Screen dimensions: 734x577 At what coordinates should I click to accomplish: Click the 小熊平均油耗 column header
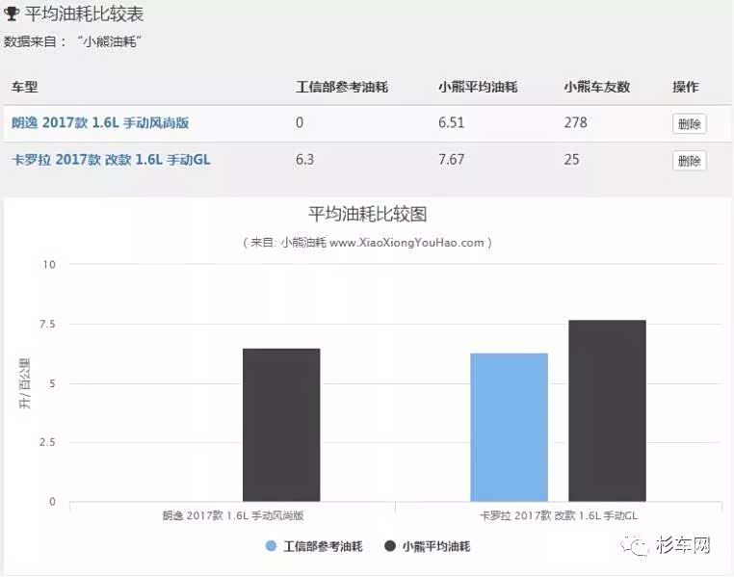[478, 88]
